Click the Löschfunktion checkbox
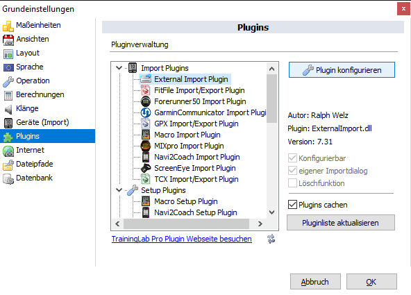 (x=292, y=183)
